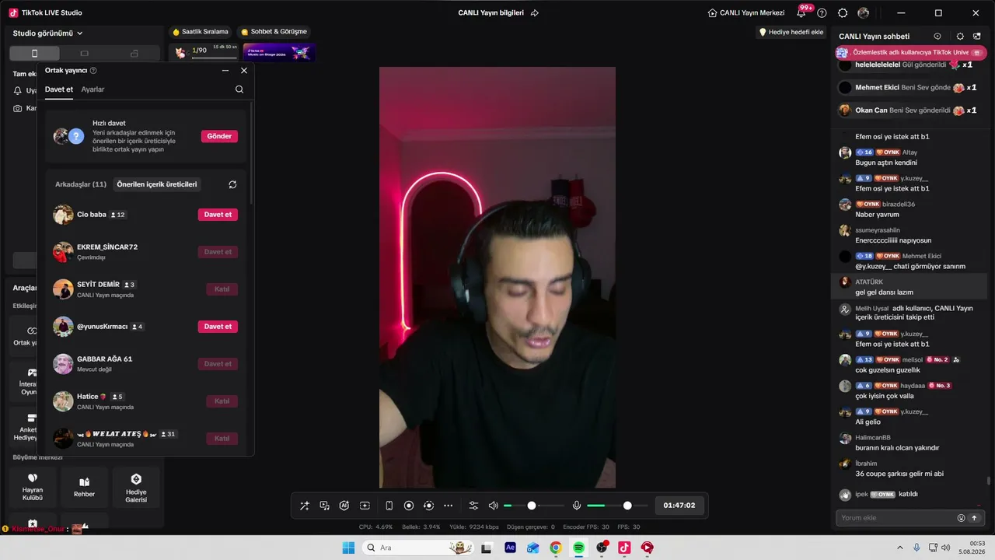
Task: Minimize the Ortak yayıncı panel
Action: click(225, 70)
